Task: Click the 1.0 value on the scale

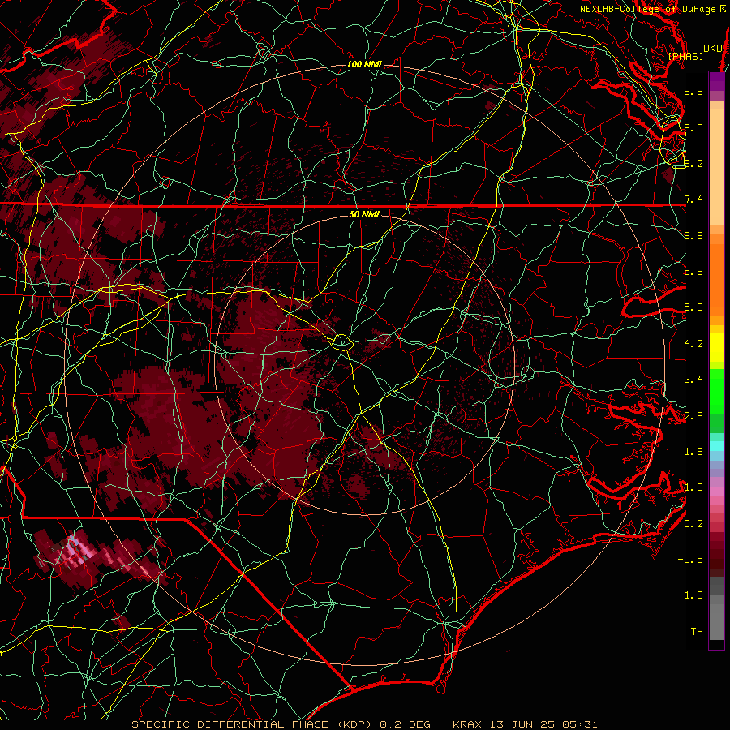Action: click(693, 487)
